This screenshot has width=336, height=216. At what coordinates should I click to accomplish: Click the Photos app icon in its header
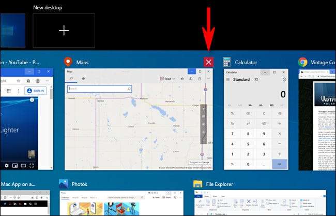[64, 184]
